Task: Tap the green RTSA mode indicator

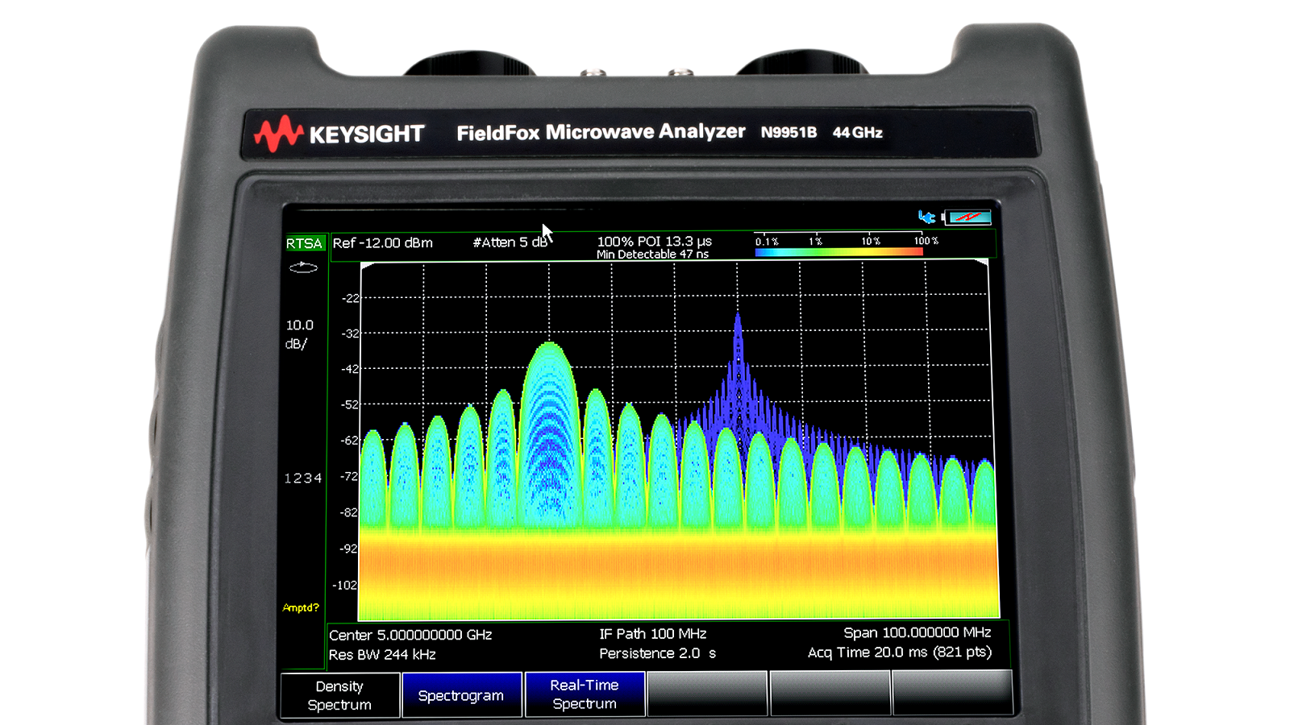Action: click(304, 243)
